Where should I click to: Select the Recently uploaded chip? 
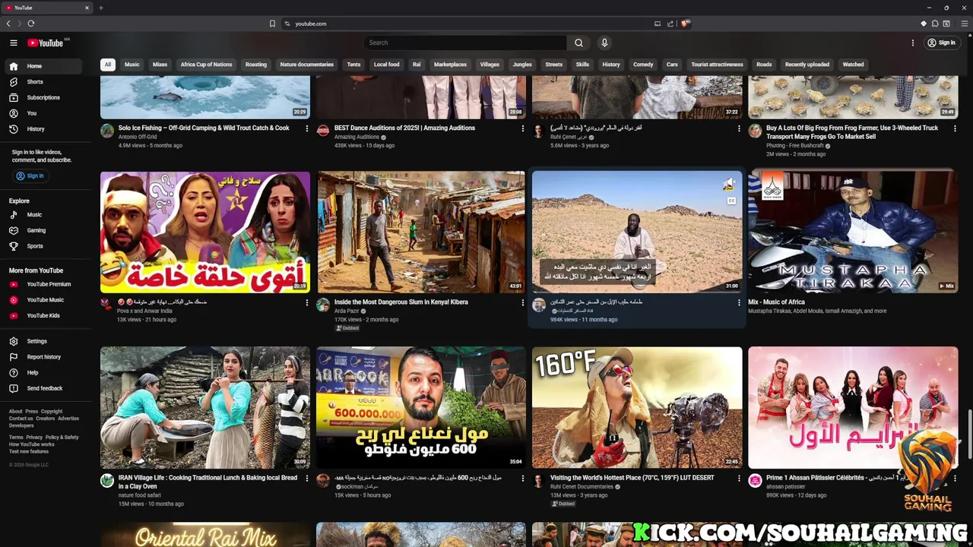(x=807, y=65)
